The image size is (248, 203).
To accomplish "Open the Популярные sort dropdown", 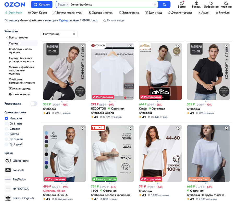I will click(x=59, y=34).
